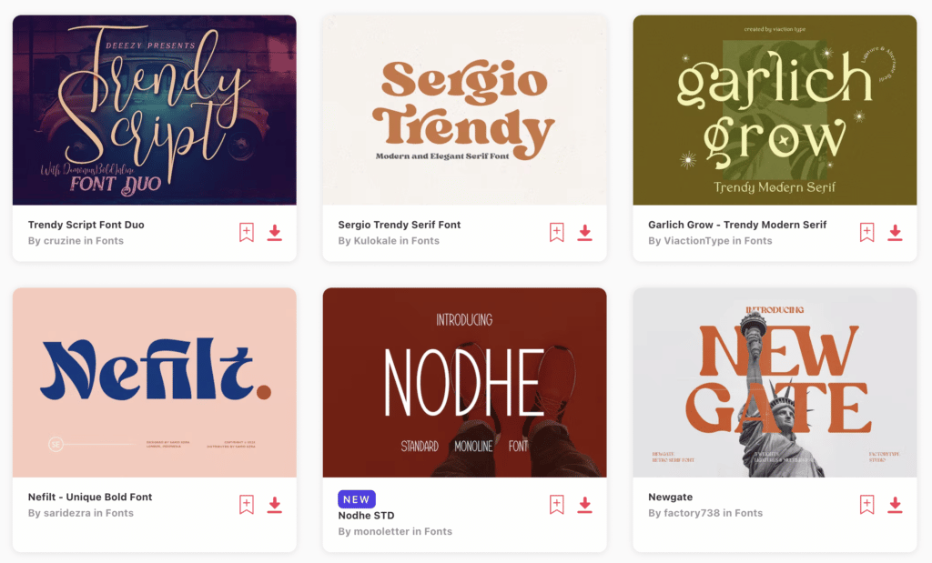Bookmark Garlich Grow Trendy Modern Serif
The width and height of the screenshot is (932, 563).
click(x=867, y=232)
